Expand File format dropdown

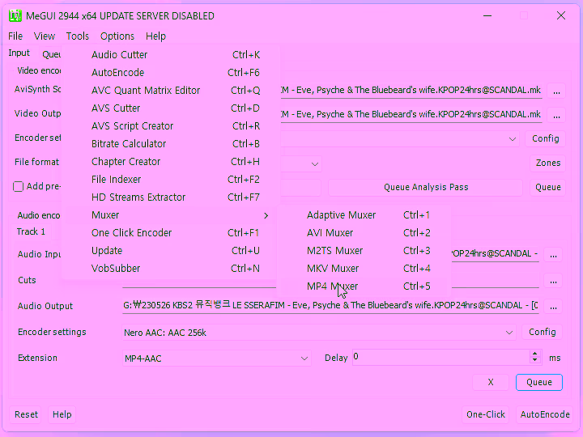pos(314,163)
